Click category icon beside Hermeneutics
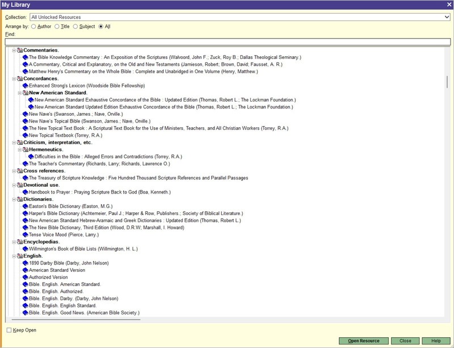This screenshot has width=454, height=348. coord(26,150)
